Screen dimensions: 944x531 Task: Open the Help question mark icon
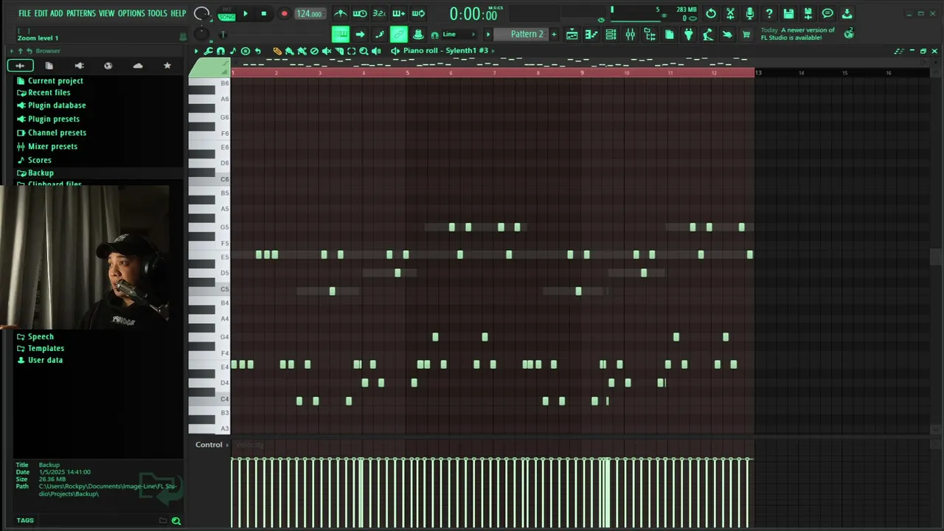point(769,13)
